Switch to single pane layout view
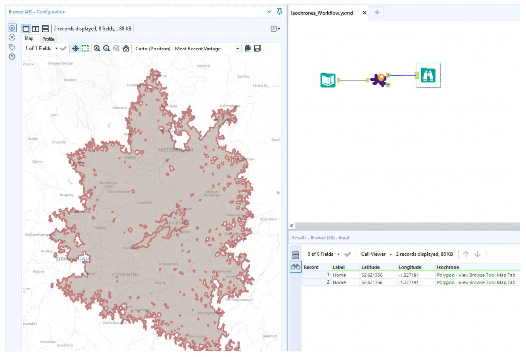The width and height of the screenshot is (526, 357). coord(26,29)
